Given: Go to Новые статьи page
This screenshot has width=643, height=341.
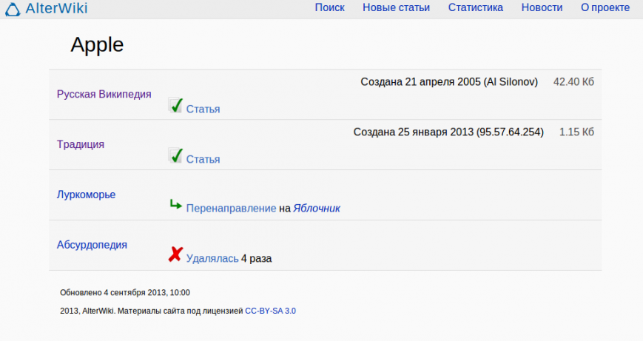Looking at the screenshot, I should pos(396,8).
